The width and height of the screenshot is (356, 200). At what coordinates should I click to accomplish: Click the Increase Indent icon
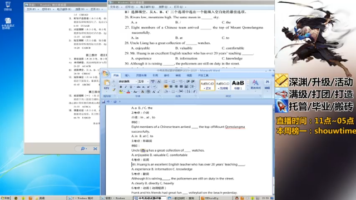pyautogui.click(x=193, y=82)
